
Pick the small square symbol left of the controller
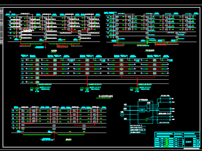(122, 115)
